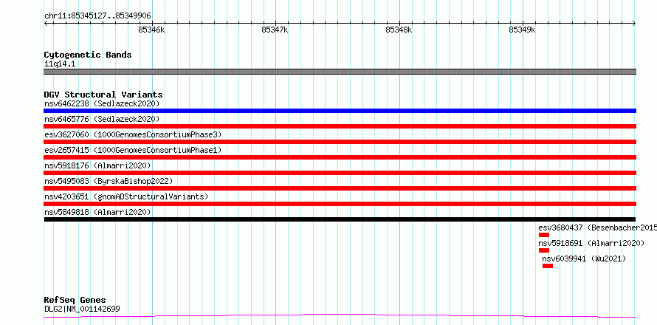Click the left arrow end of the ruler
This screenshot has height=325, width=657.
click(x=46, y=24)
